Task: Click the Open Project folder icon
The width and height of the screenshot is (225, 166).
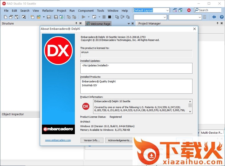Action: 39,17
